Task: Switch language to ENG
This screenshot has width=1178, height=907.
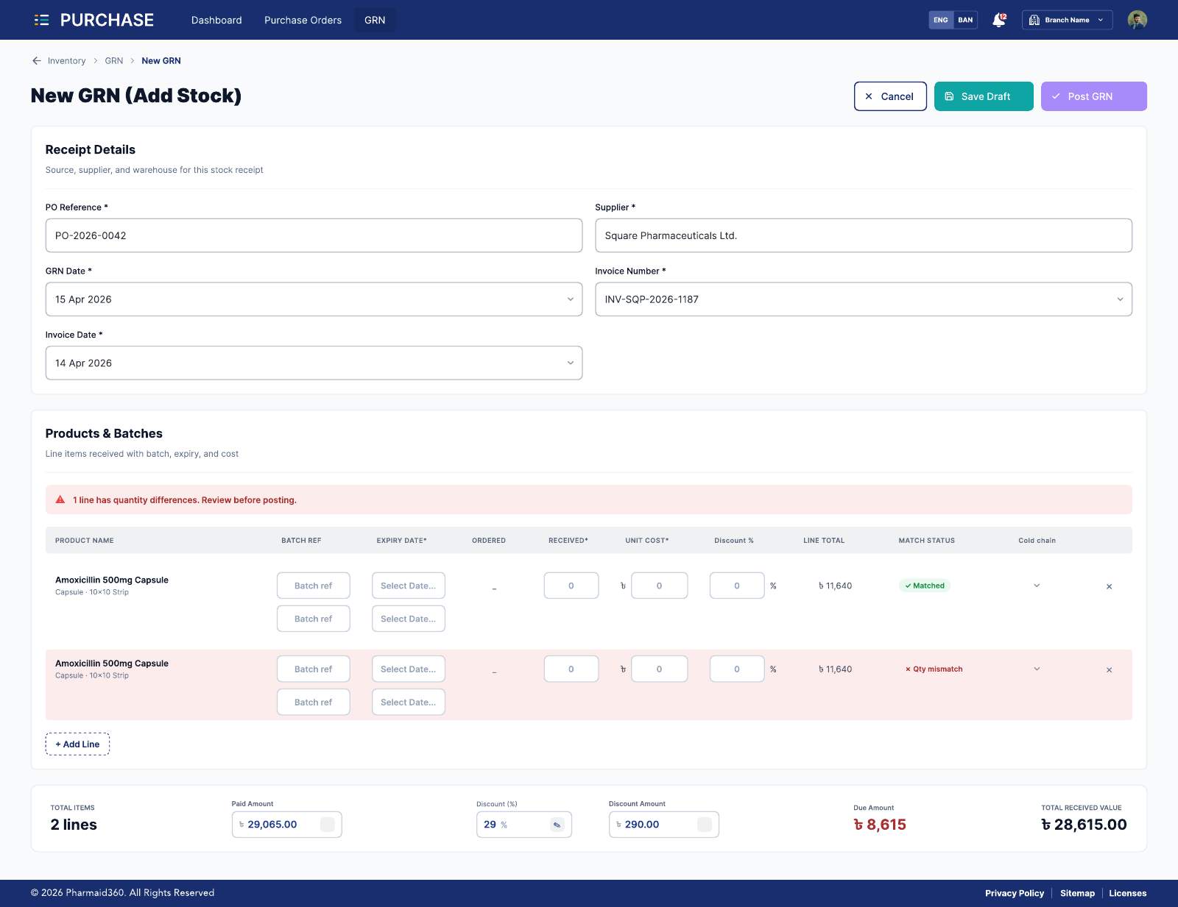Action: 941,20
